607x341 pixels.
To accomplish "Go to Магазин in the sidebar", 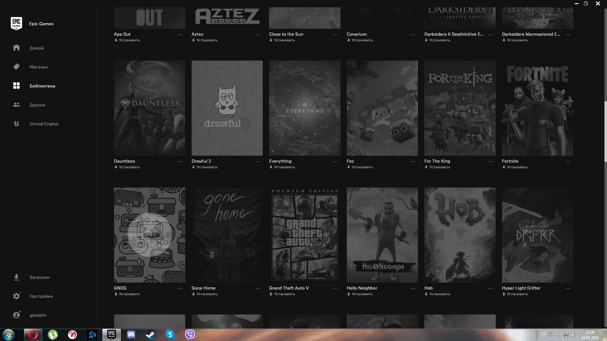I will coord(39,67).
